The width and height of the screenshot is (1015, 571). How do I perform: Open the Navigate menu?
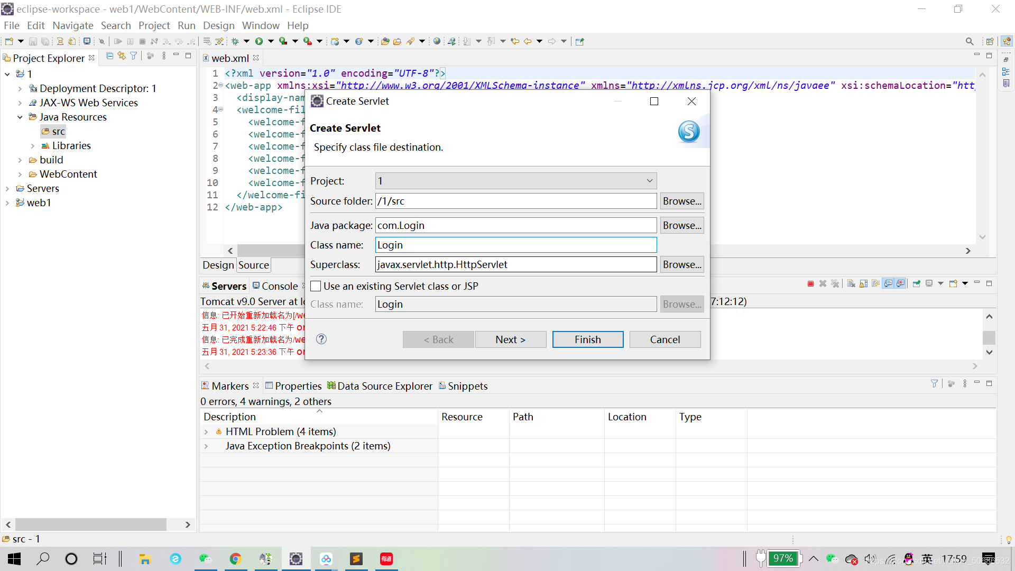(73, 25)
